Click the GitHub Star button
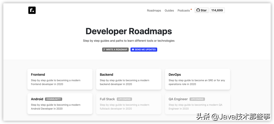The height and width of the screenshot is (124, 274). coord(202,10)
